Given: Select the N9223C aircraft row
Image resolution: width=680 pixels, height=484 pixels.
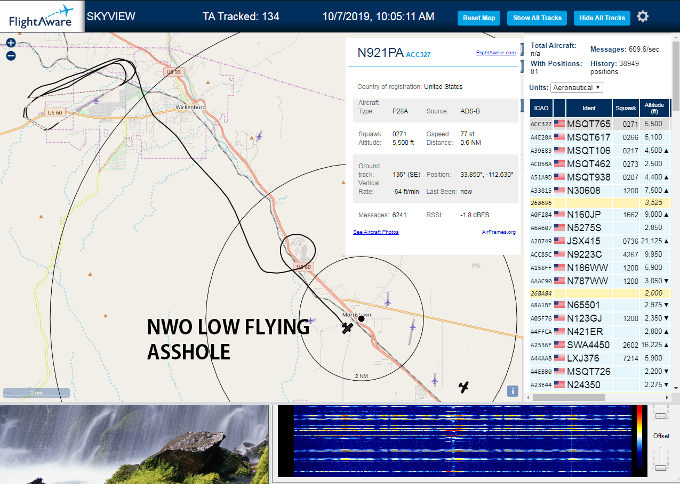Looking at the screenshot, I should [599, 254].
